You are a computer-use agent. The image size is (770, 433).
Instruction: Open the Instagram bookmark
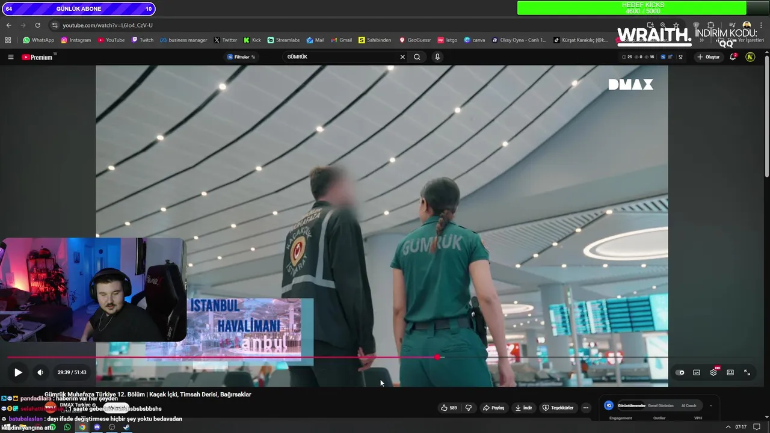pyautogui.click(x=76, y=40)
